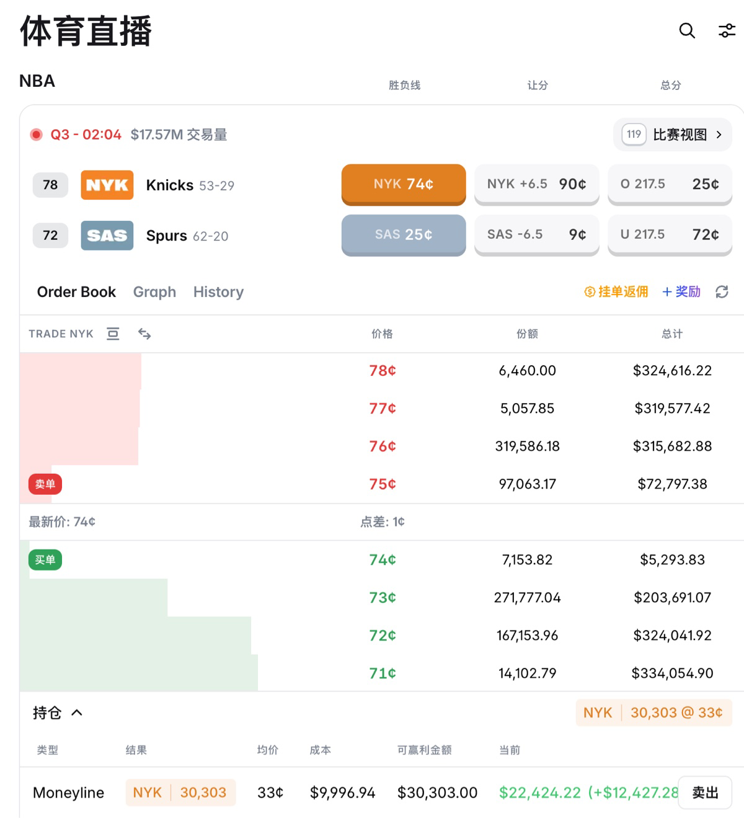Buy SAS moneyline at 25¢
Viewport: 744px width, 818px height.
[404, 234]
